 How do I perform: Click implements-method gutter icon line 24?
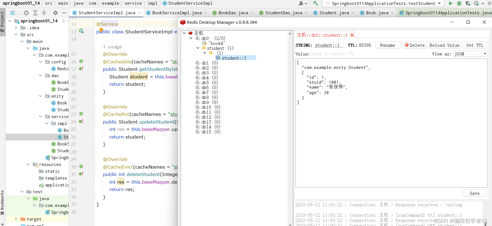click(x=81, y=122)
